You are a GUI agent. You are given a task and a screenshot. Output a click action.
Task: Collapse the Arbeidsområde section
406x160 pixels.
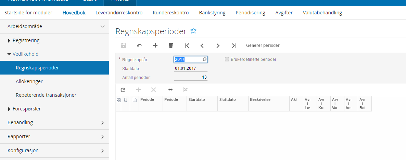103,26
